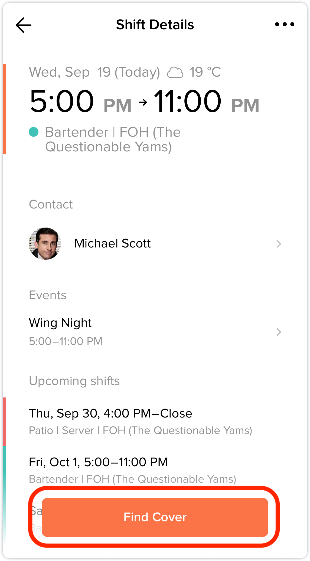Tap the 11:00 PM end time

pyautogui.click(x=206, y=102)
